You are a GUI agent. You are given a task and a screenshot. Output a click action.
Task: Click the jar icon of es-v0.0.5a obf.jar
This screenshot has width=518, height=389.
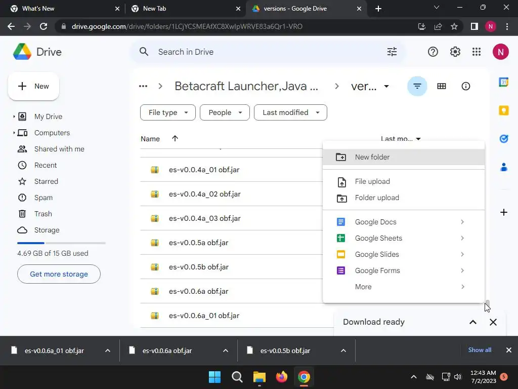155,243
